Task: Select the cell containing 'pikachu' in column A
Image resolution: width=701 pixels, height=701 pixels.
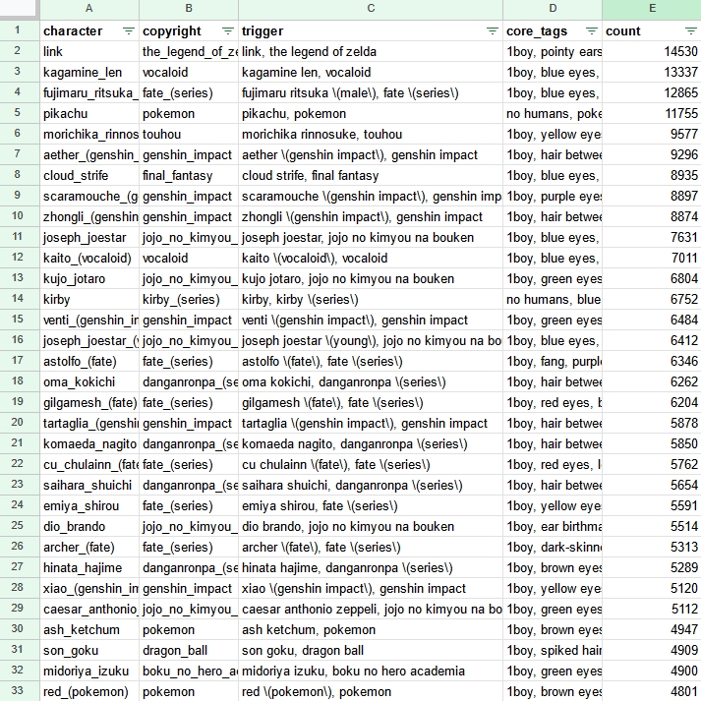Action: tap(89, 114)
